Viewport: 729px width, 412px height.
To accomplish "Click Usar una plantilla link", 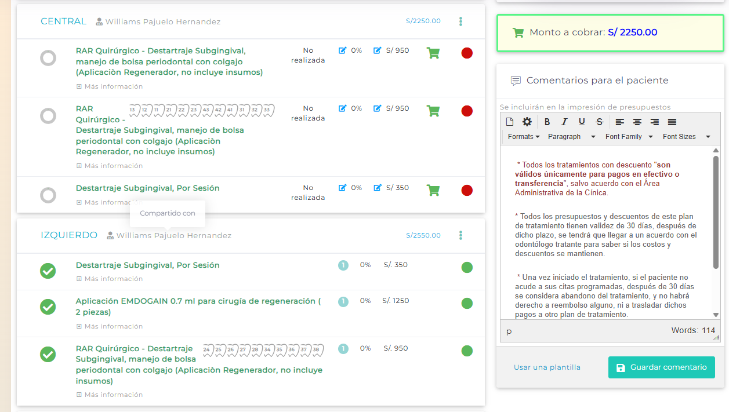I will pos(547,367).
